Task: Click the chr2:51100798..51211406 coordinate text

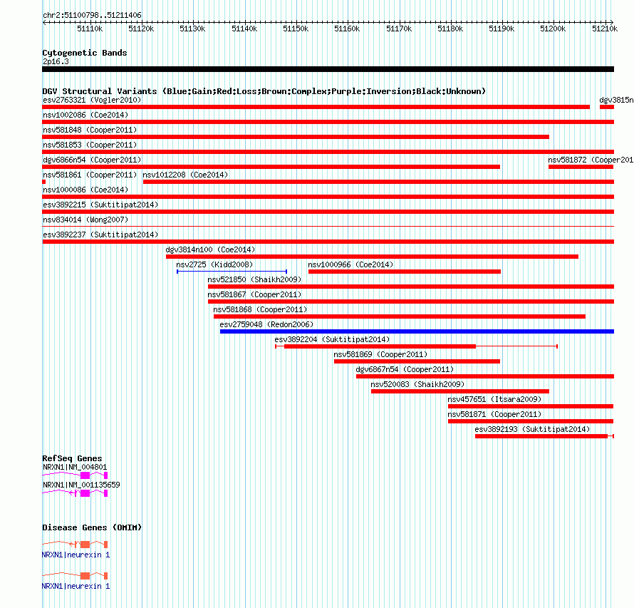Action: pyautogui.click(x=92, y=15)
